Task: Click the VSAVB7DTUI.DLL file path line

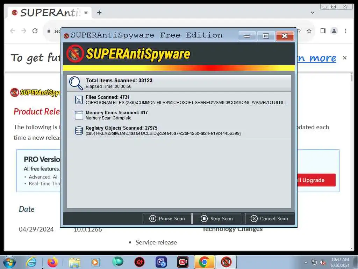Action: 186,103
